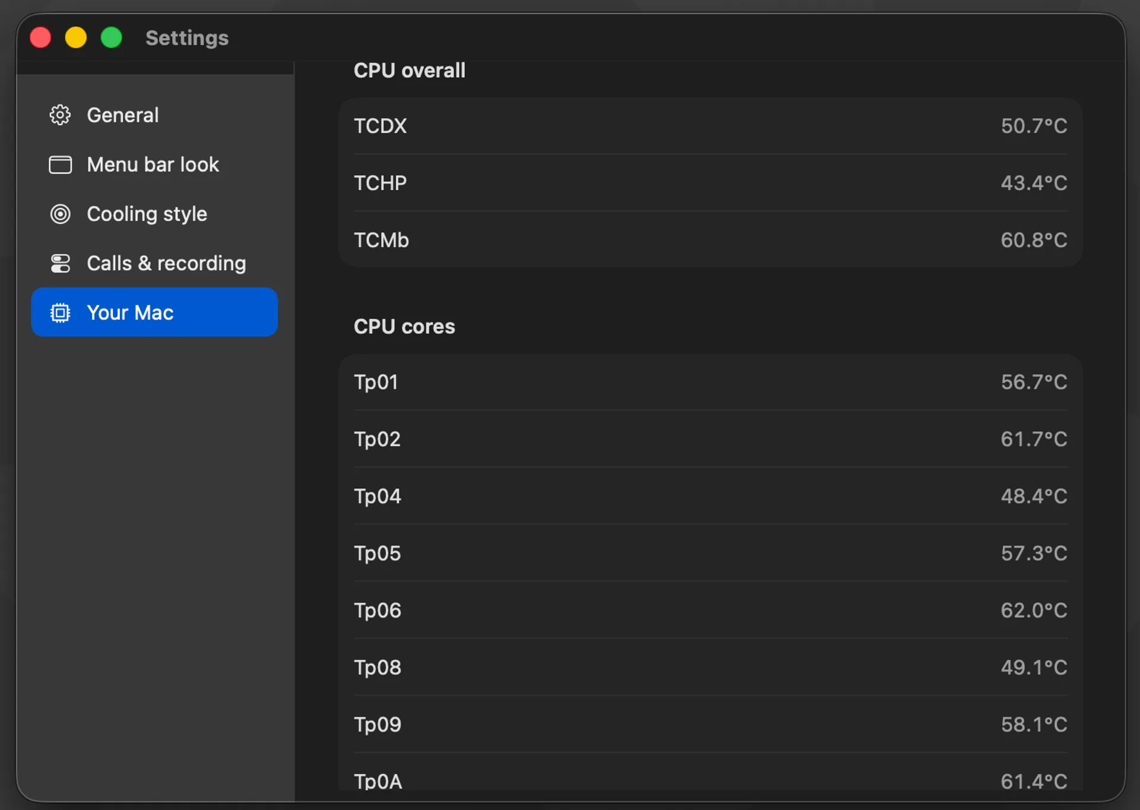The width and height of the screenshot is (1140, 810).
Task: Open the Menu bar look section
Action: 154,164
